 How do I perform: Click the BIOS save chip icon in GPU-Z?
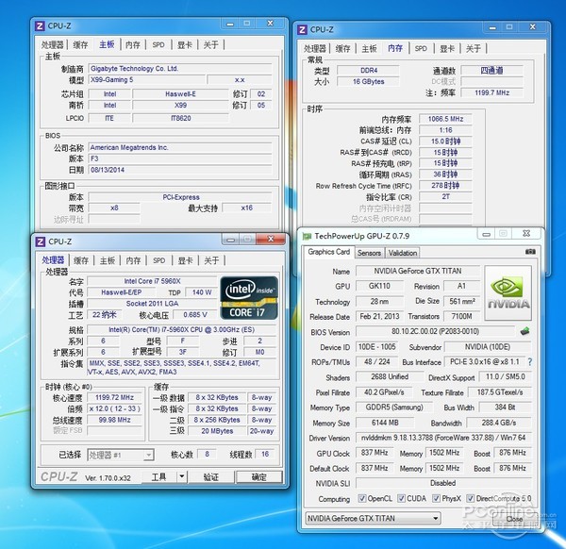point(524,331)
